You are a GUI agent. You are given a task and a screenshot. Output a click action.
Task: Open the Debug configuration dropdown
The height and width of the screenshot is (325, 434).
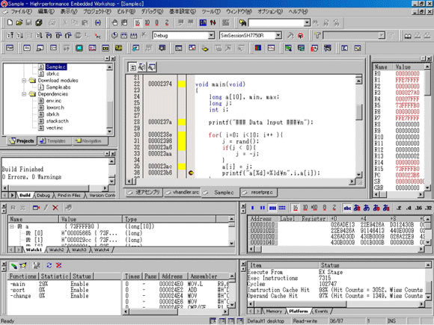[x=211, y=35]
